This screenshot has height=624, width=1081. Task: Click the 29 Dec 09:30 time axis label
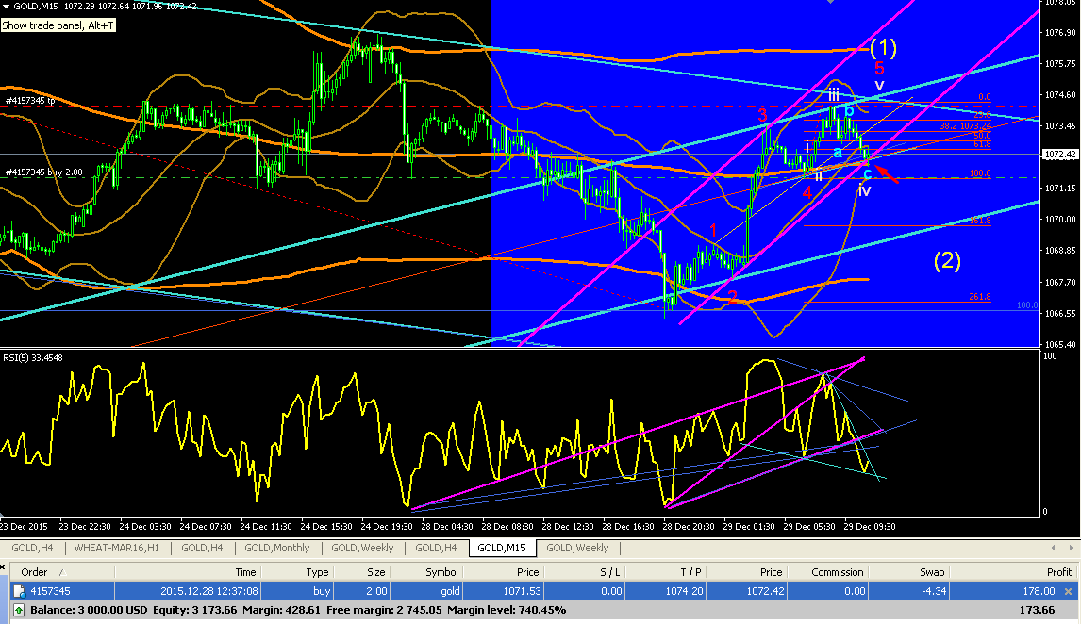[870, 526]
